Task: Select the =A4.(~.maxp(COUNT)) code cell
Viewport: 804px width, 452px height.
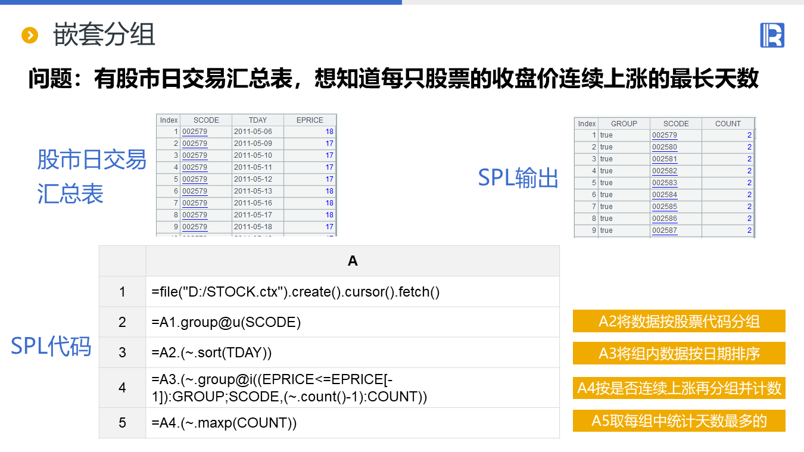Action: [x=353, y=423]
